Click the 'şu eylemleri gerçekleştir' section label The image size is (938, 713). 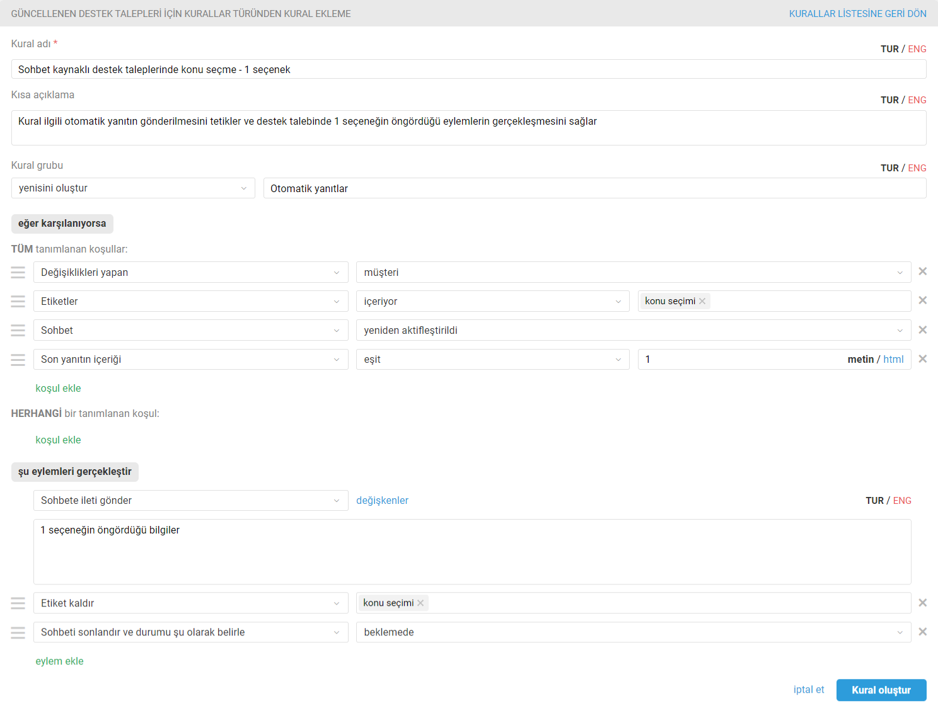[75, 472]
